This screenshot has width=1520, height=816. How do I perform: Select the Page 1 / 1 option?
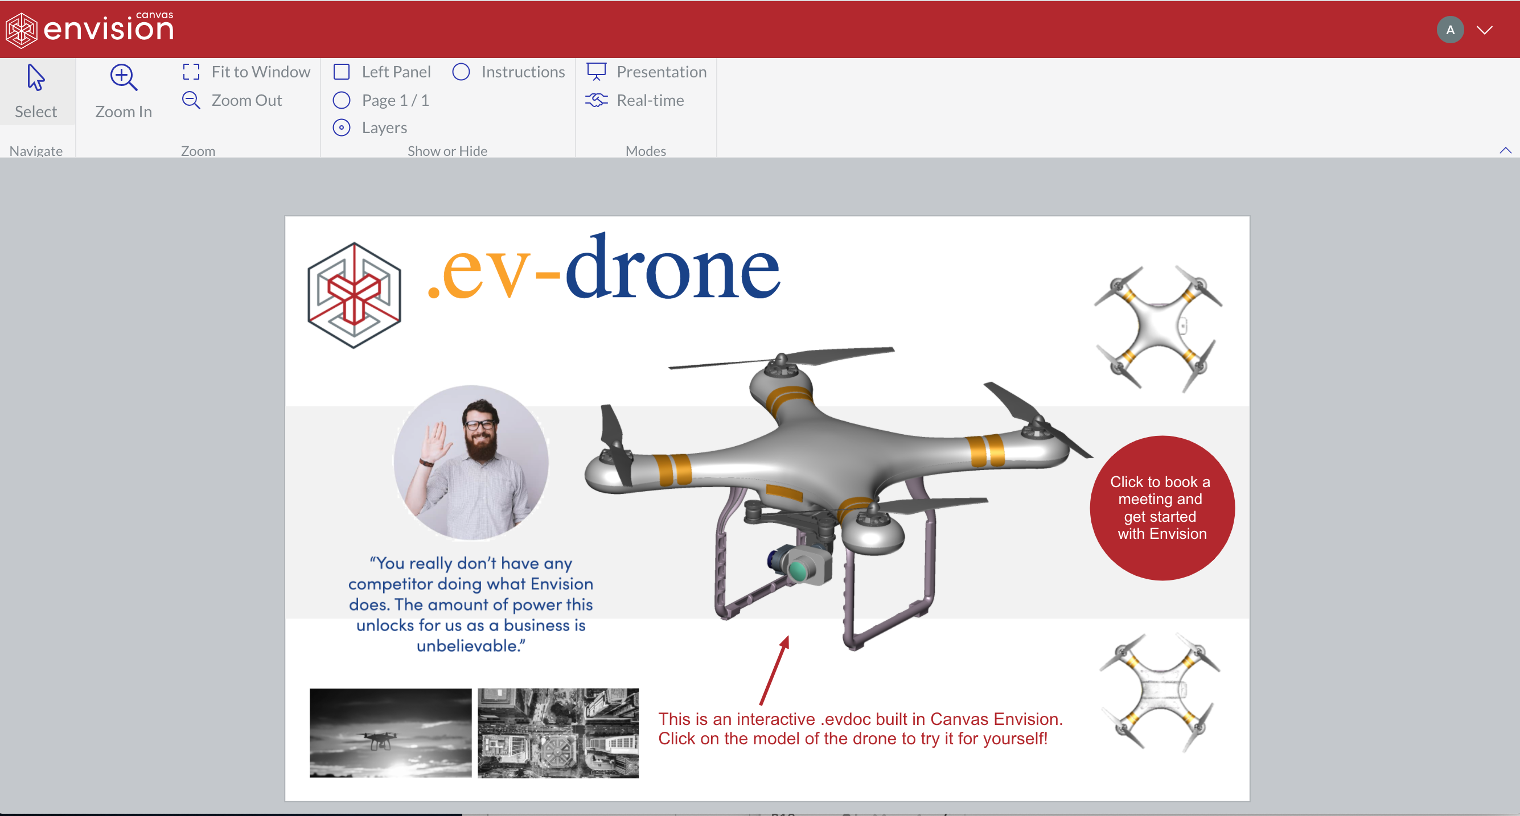click(x=341, y=100)
